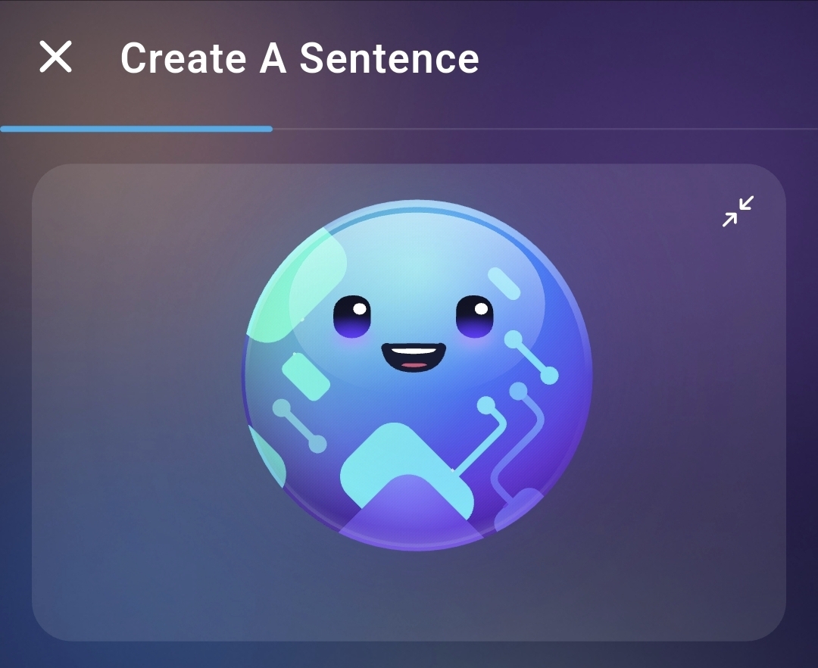Screen dimensions: 818x668
Task: Click the diagonal circuit line at globe's lower left
Action: pos(299,426)
